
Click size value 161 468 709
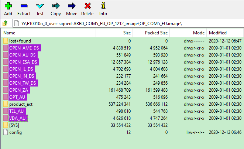point(120,90)
